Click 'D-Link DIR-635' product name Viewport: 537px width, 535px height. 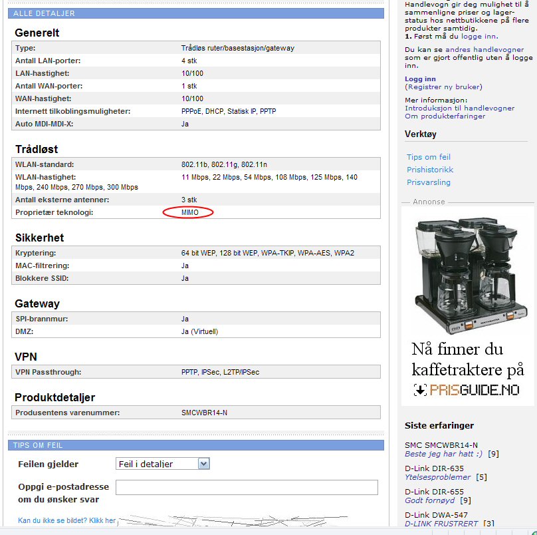(434, 468)
